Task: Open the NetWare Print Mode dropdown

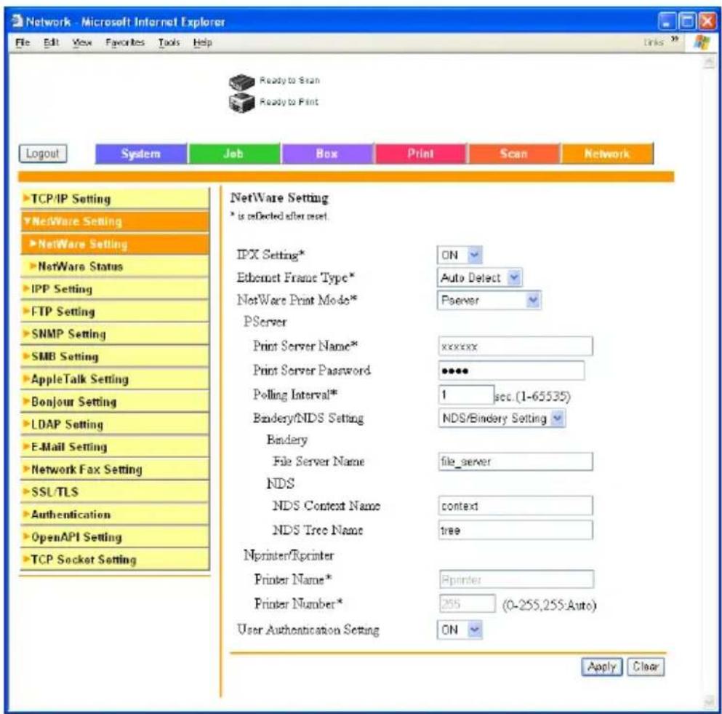Action: pyautogui.click(x=489, y=300)
